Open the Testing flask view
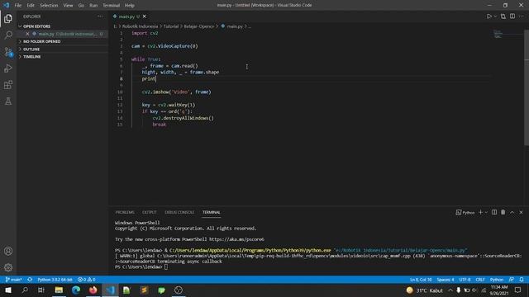This screenshot has height=297, width=529. (8, 101)
